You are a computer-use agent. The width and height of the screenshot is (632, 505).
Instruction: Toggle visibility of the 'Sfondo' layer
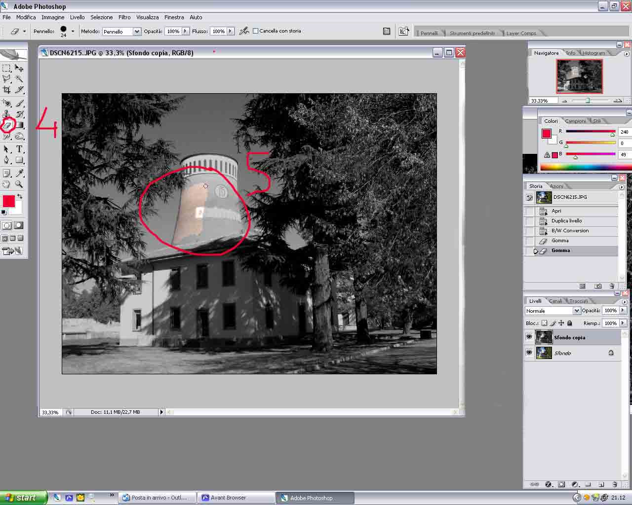[x=529, y=353]
